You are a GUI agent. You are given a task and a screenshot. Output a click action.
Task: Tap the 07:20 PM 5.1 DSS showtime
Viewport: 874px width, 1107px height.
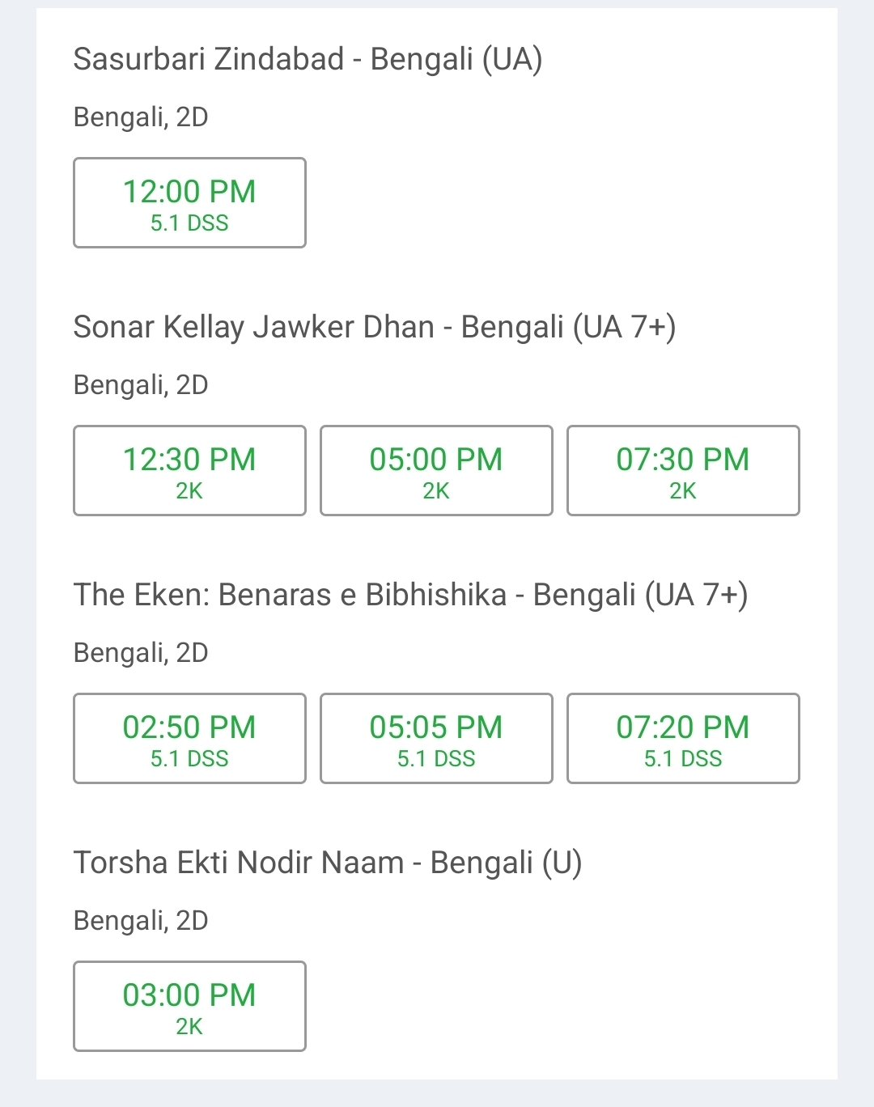click(x=683, y=738)
